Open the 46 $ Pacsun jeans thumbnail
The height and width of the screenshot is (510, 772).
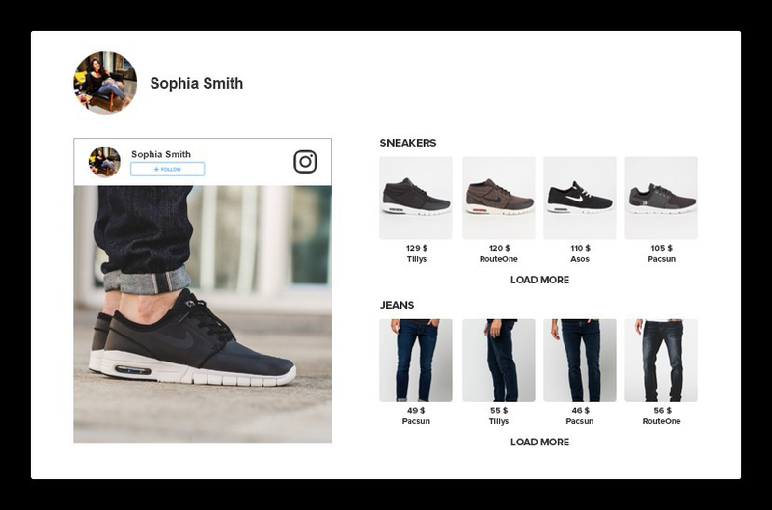(580, 361)
